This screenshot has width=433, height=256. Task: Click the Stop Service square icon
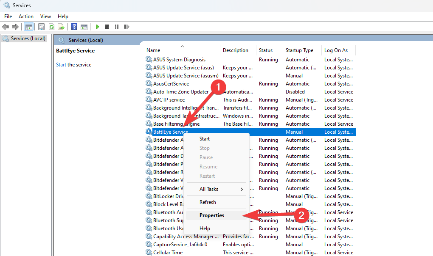coord(107,27)
